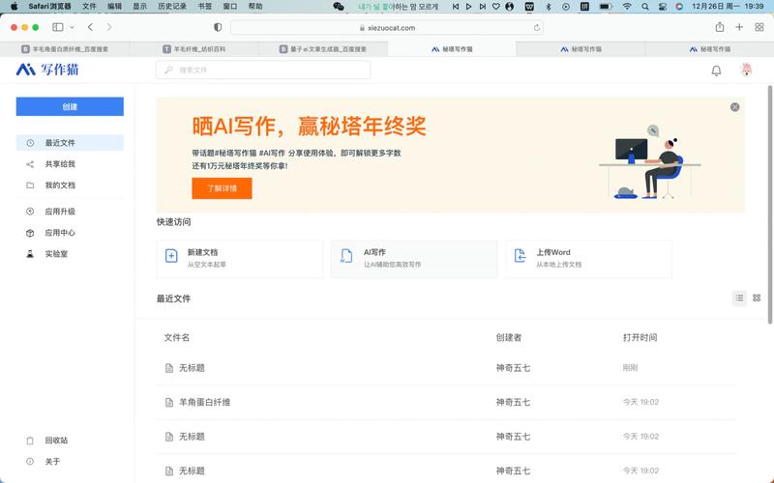Go forward with Safari's forward arrow

(108, 27)
